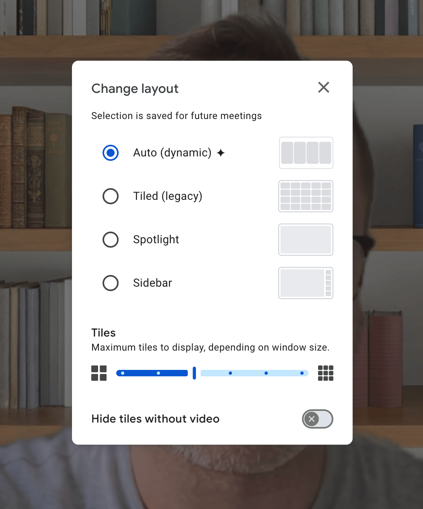The width and height of the screenshot is (423, 509).
Task: Click the Tiled (legacy) text label
Action: tap(168, 196)
